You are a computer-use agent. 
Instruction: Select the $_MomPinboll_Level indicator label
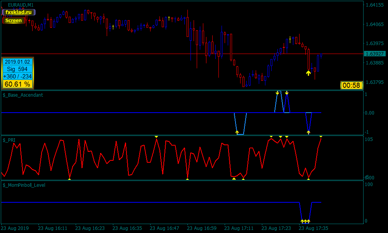24,185
